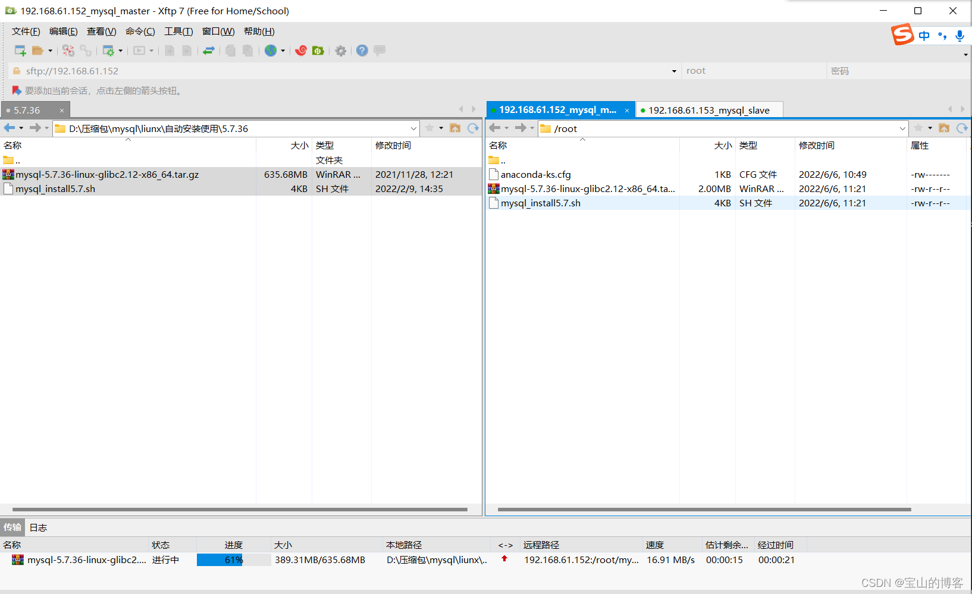The width and height of the screenshot is (972, 594).
Task: Close the 5.7.36 local tab
Action: coord(62,111)
